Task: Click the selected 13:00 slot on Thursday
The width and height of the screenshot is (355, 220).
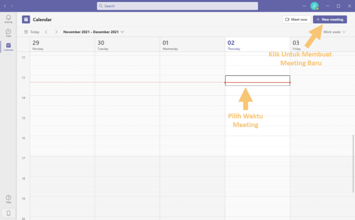Action: coord(258,80)
